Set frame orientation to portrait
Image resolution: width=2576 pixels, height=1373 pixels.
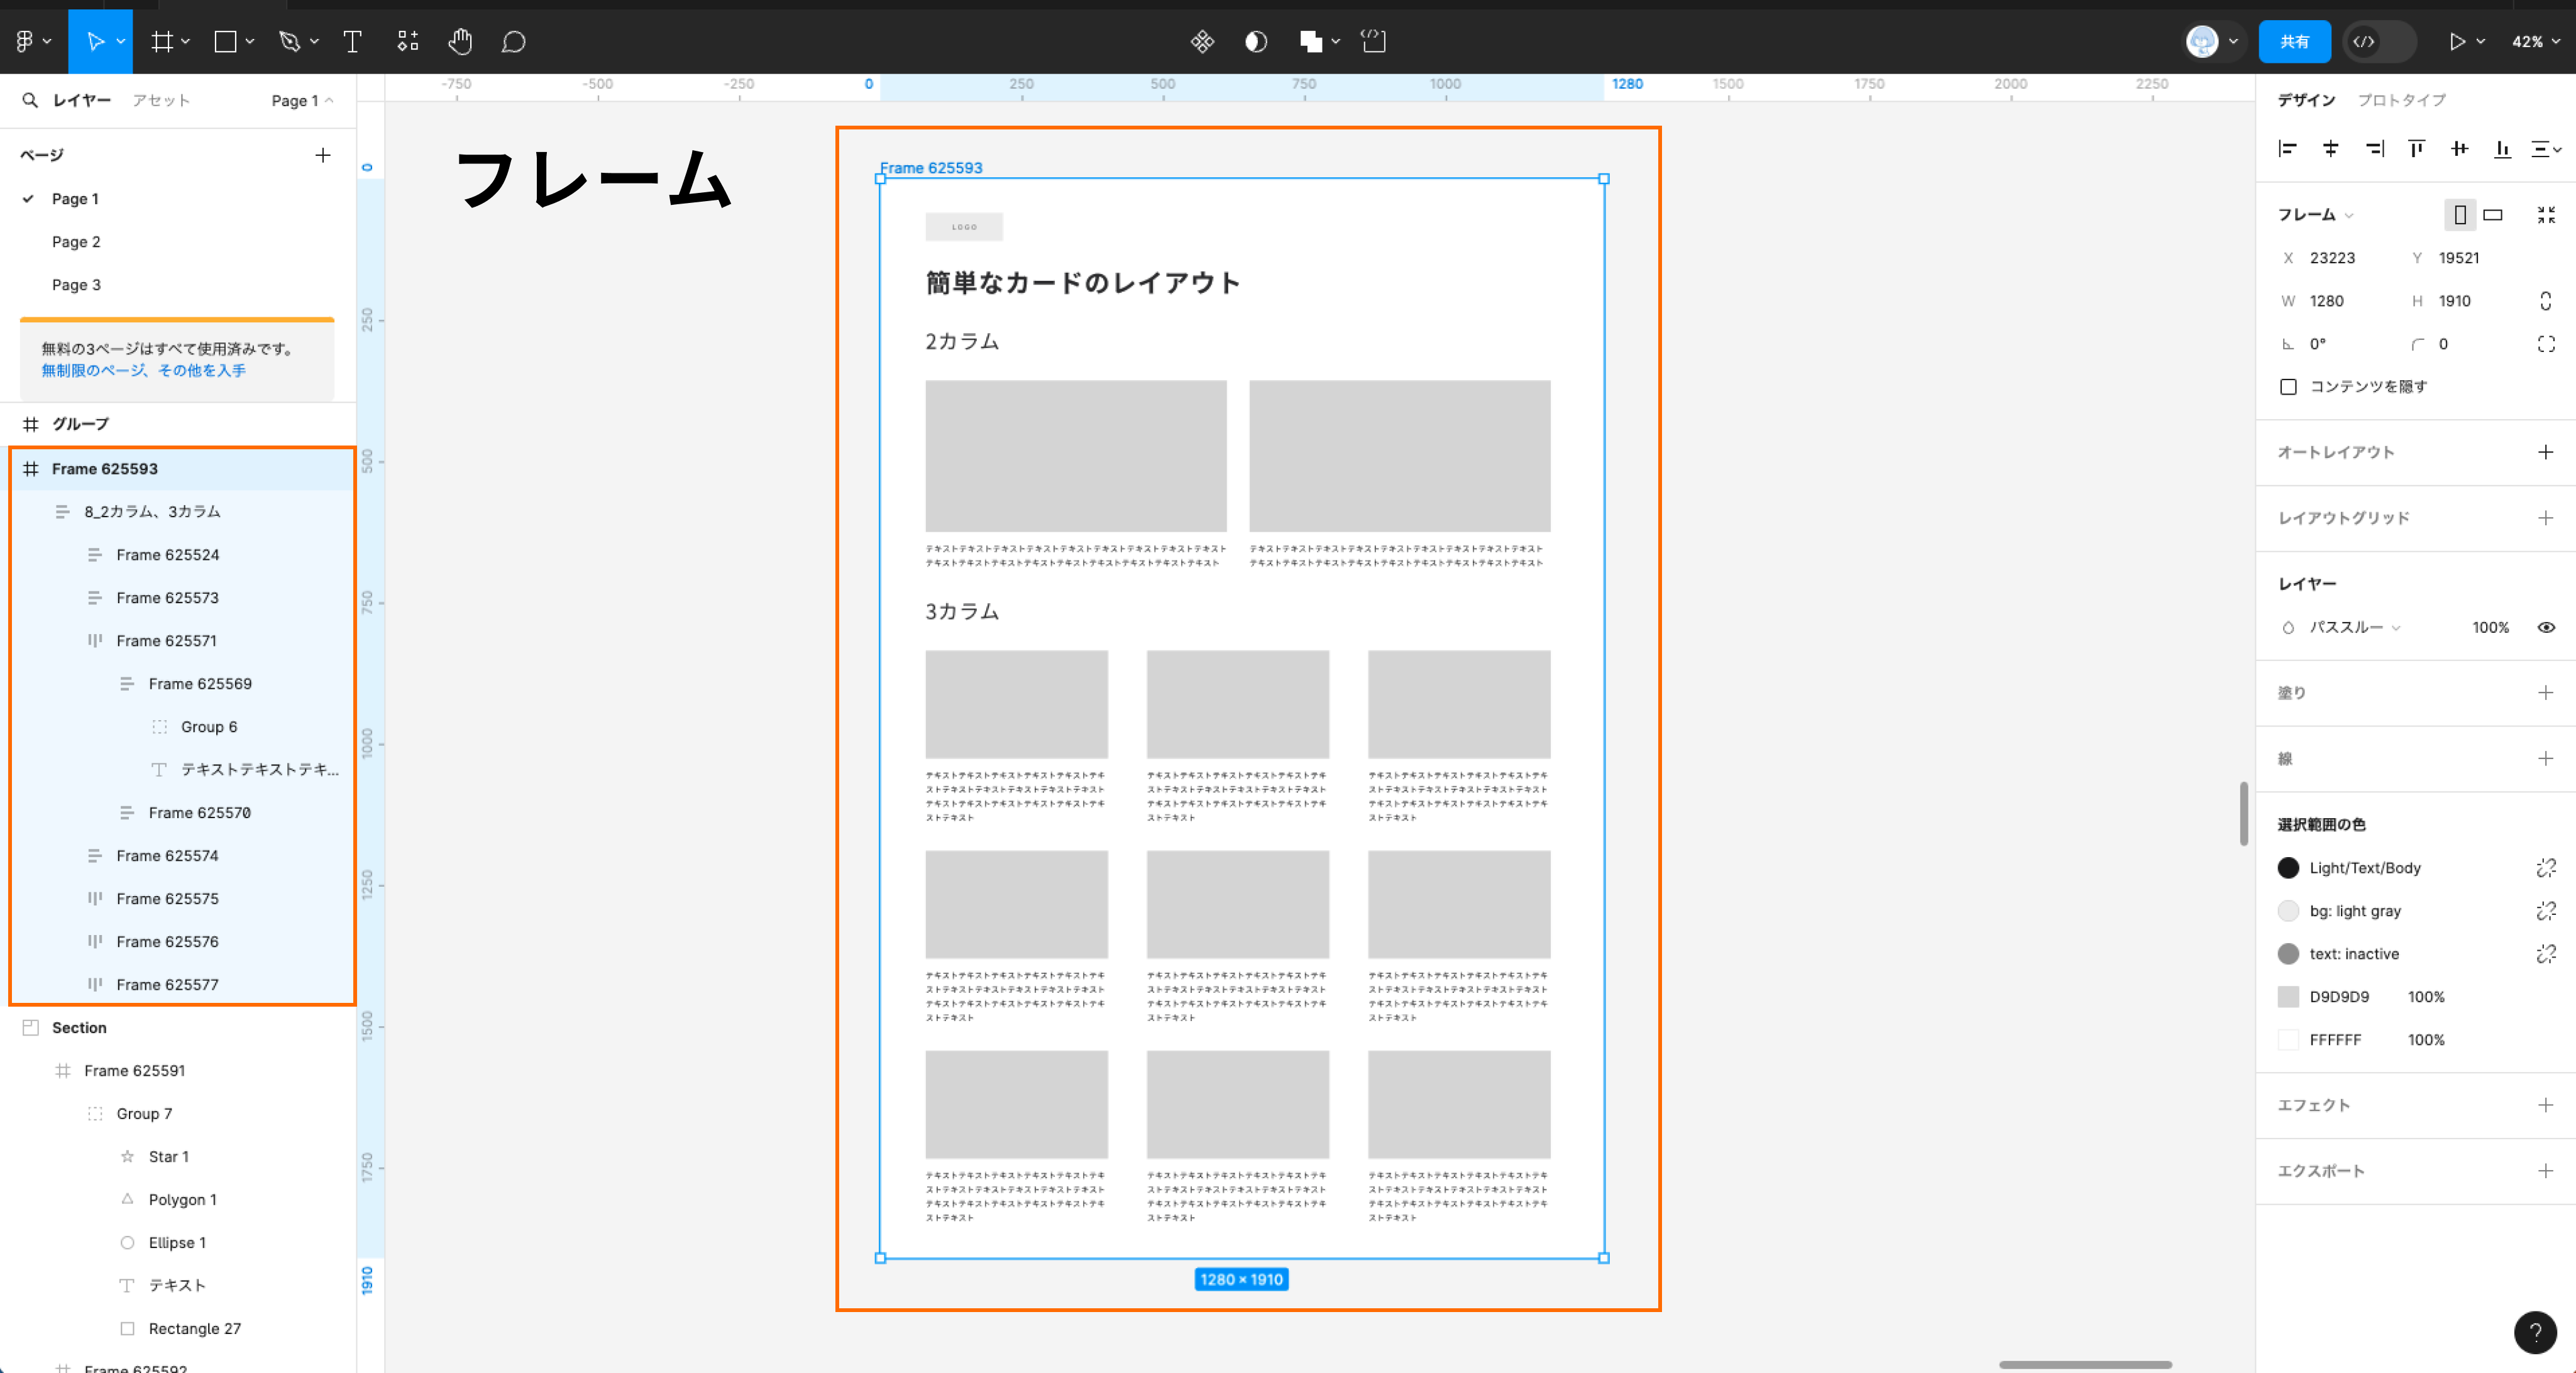[2460, 214]
